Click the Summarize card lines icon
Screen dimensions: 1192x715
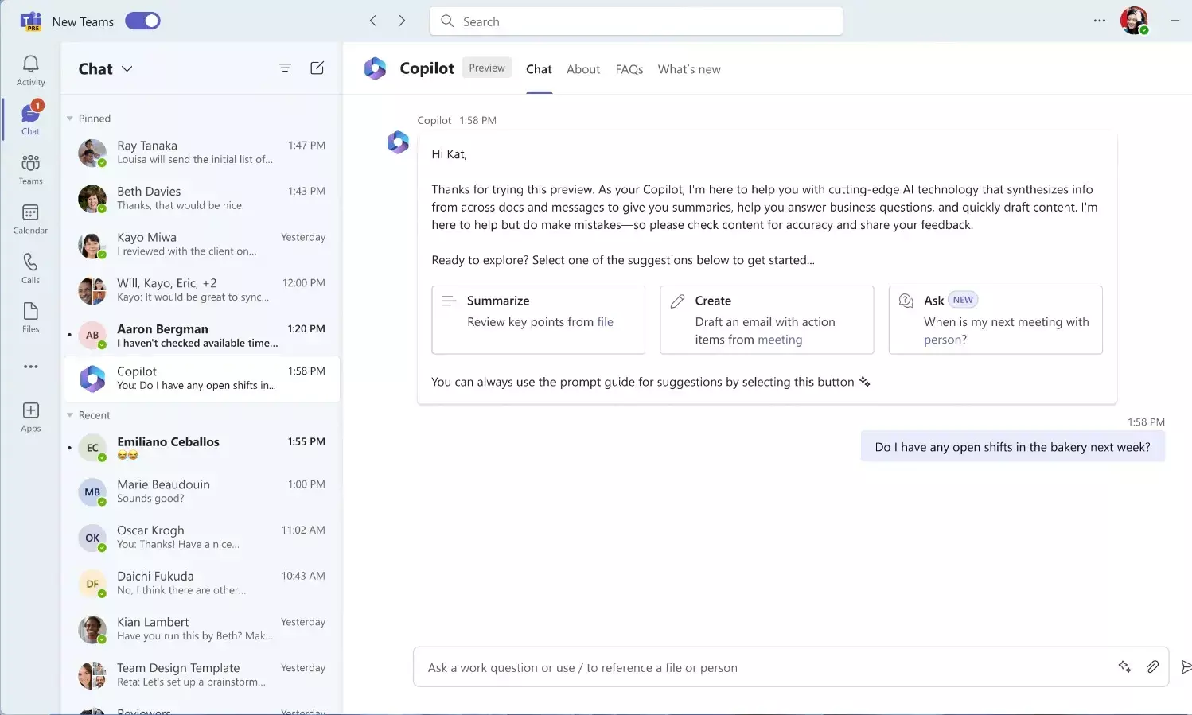click(450, 301)
